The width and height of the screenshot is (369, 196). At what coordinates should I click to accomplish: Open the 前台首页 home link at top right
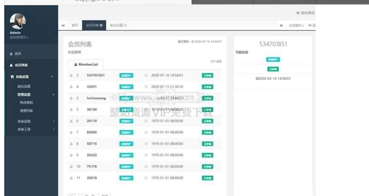pyautogui.click(x=305, y=13)
